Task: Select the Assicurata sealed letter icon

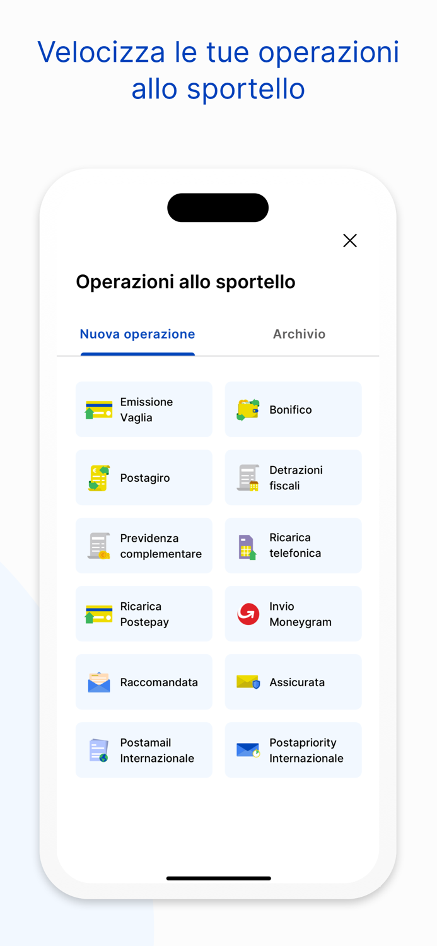Action: (x=247, y=682)
